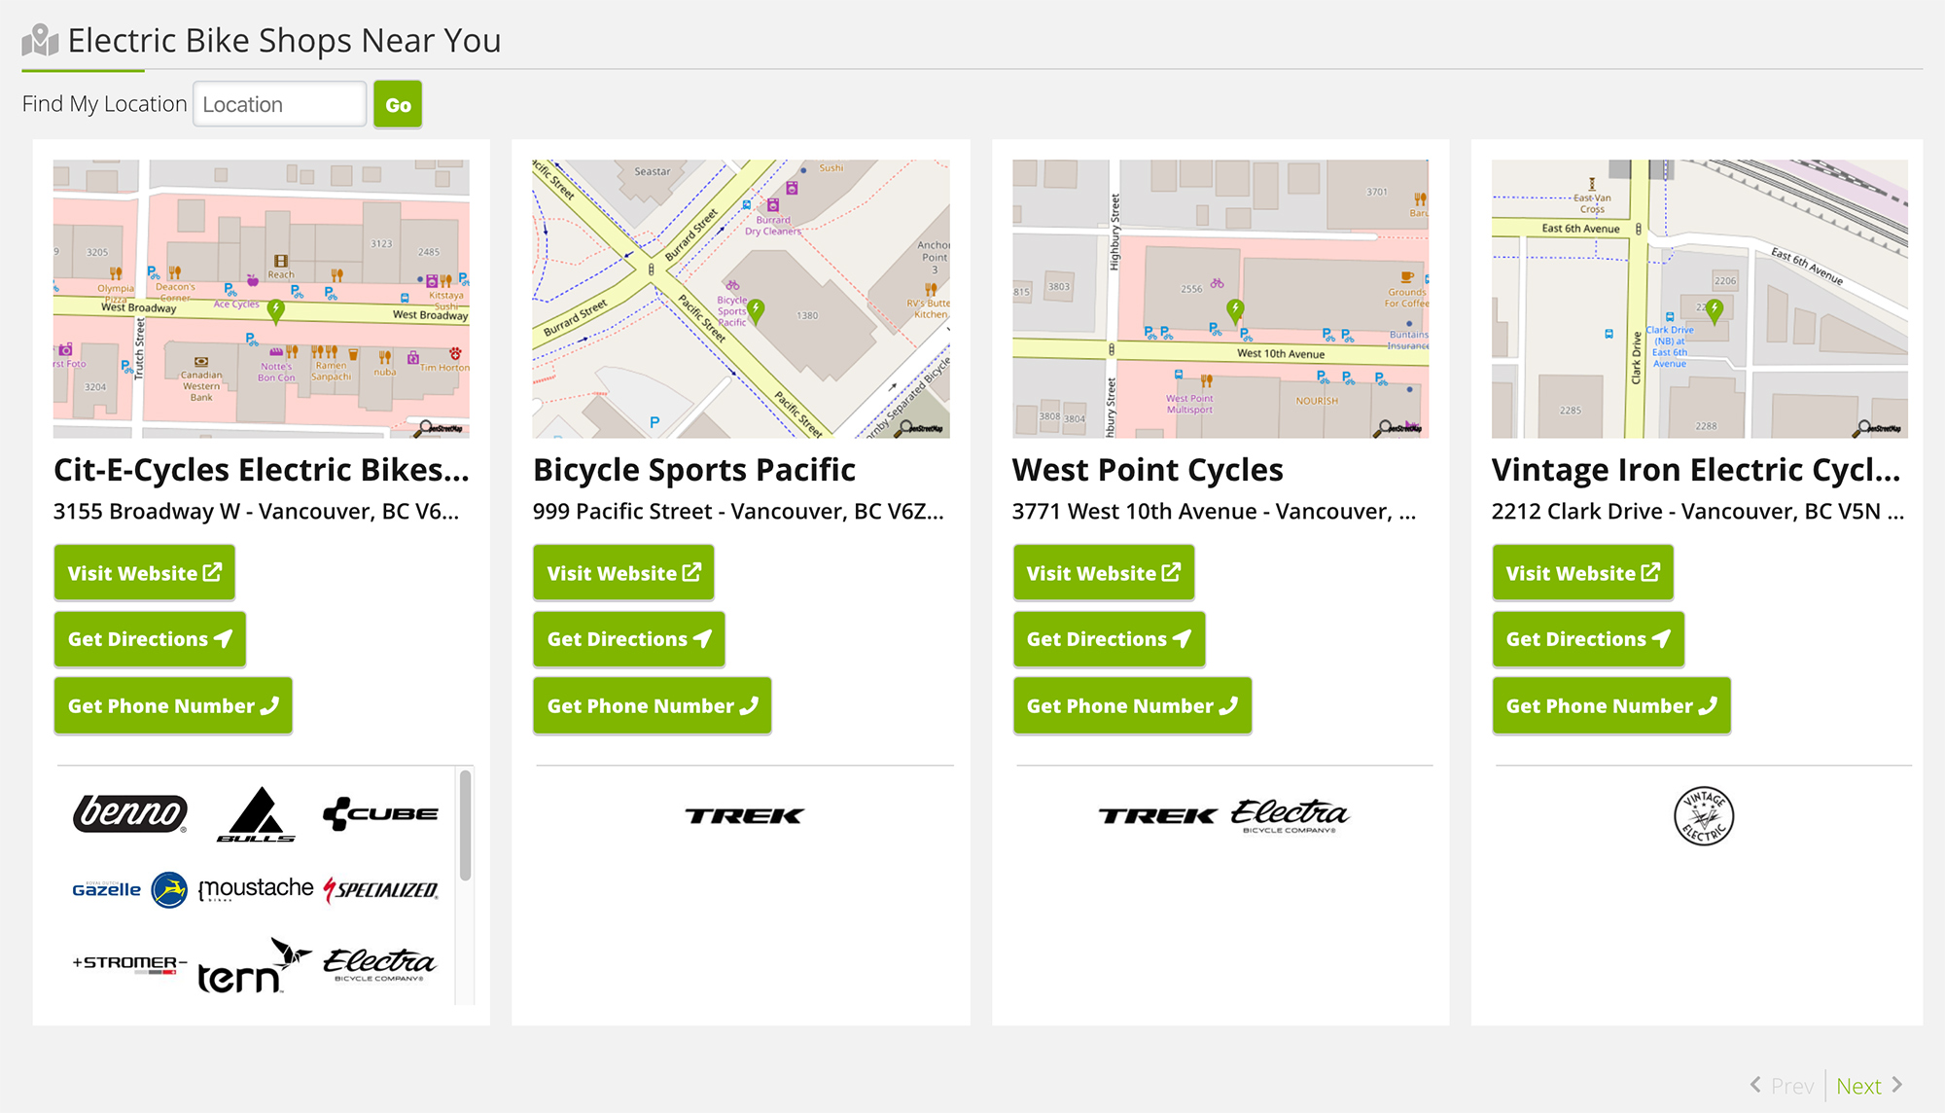This screenshot has width=1945, height=1113.
Task: Click the Tern brand logo
Action: [x=253, y=967]
